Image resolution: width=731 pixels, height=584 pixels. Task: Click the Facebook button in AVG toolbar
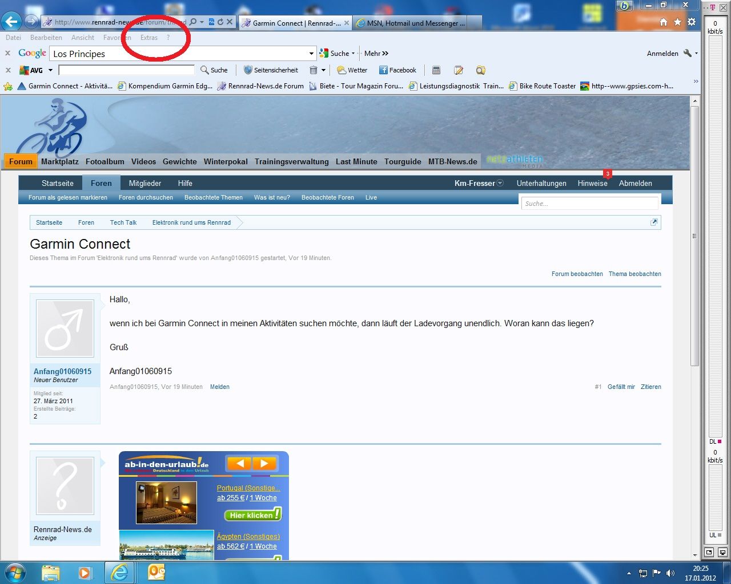[x=397, y=70]
